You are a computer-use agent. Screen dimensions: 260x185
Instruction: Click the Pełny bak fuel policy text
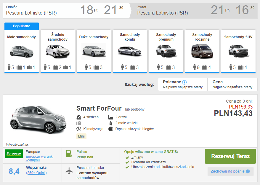tap(85, 157)
